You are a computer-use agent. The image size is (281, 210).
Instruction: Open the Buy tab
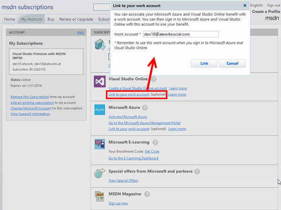point(51,19)
